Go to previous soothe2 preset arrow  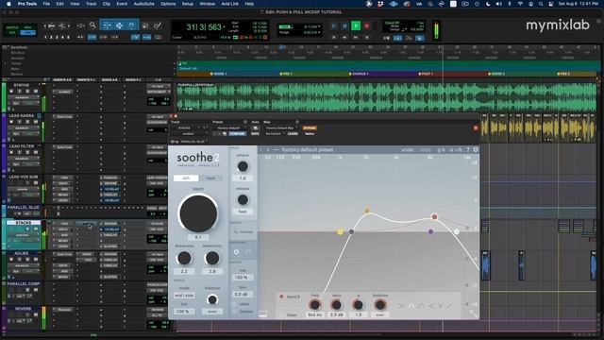click(x=260, y=149)
